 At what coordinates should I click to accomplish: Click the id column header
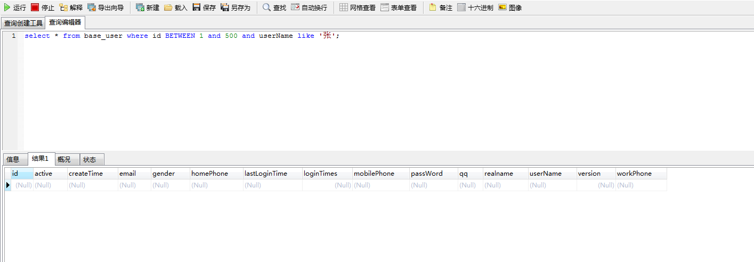[x=22, y=174]
